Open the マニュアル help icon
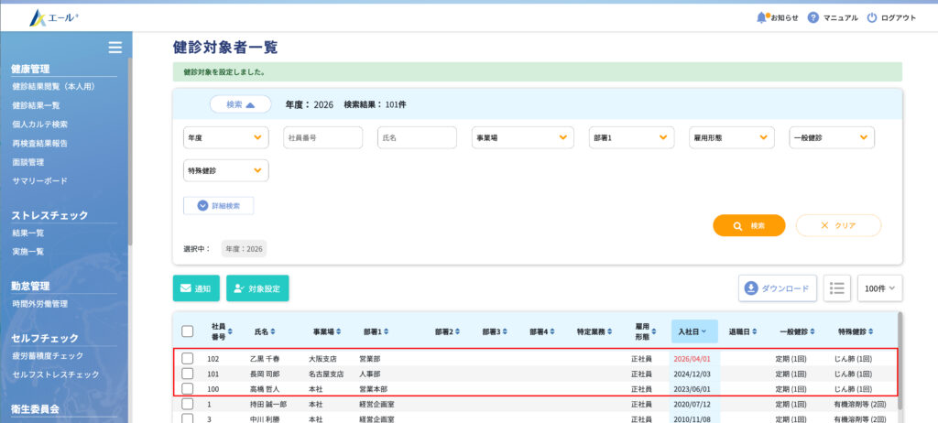 click(x=813, y=17)
